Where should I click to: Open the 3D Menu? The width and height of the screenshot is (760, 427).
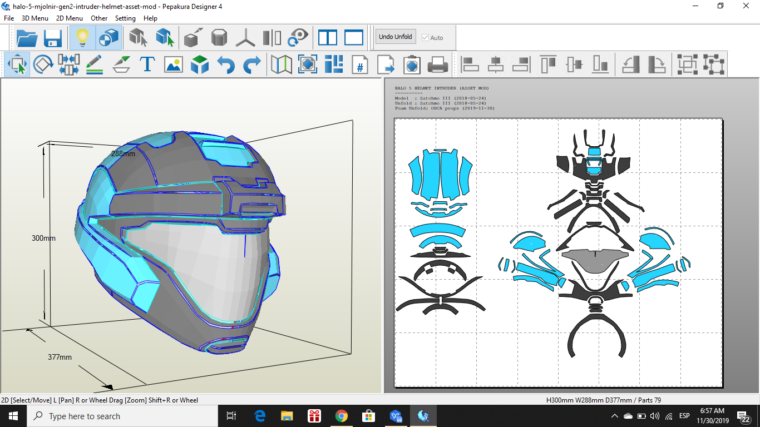pos(35,18)
